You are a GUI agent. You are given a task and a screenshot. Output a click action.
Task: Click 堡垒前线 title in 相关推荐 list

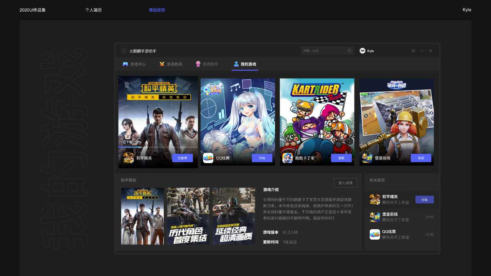click(390, 214)
